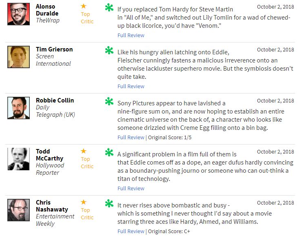Open Robbie Collin's profile picture
Viewport: 299px width, 236px height.
click(18, 108)
